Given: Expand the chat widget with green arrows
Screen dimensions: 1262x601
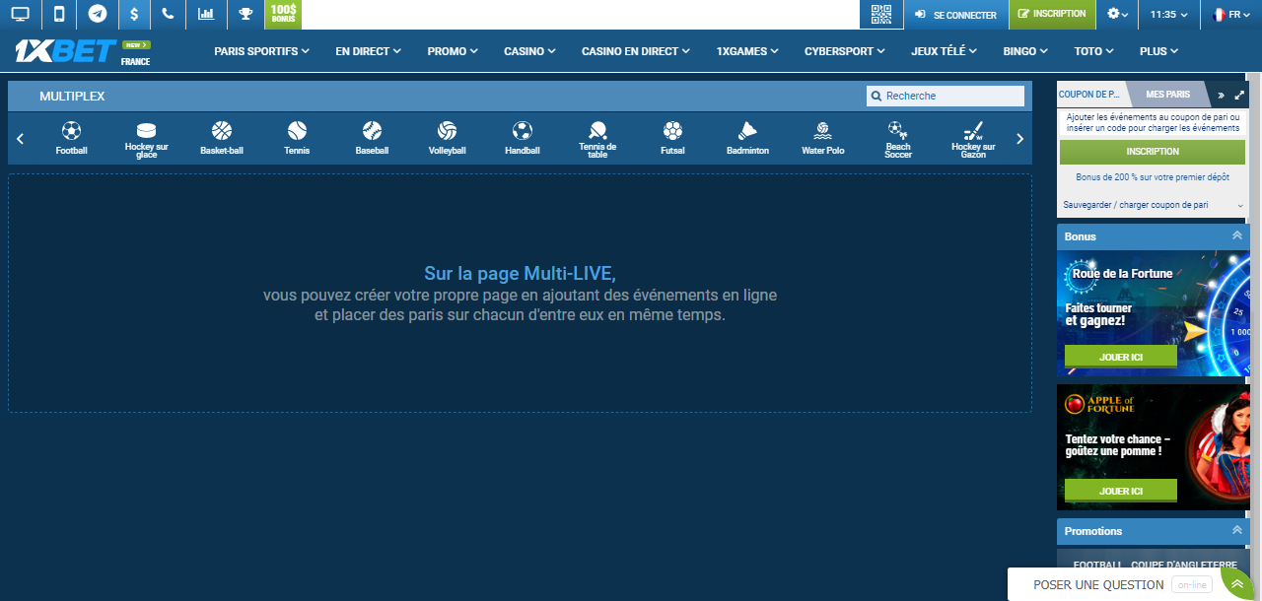Looking at the screenshot, I should (1237, 583).
